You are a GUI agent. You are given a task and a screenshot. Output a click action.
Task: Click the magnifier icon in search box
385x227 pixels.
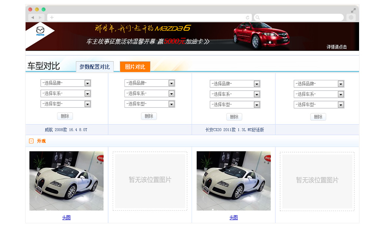[x=258, y=17]
